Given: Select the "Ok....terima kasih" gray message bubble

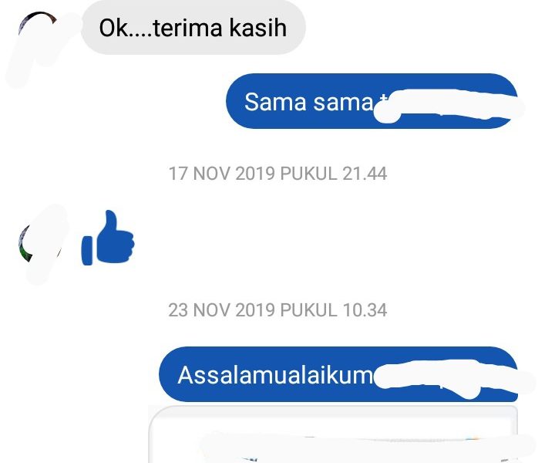Looking at the screenshot, I should (x=193, y=28).
